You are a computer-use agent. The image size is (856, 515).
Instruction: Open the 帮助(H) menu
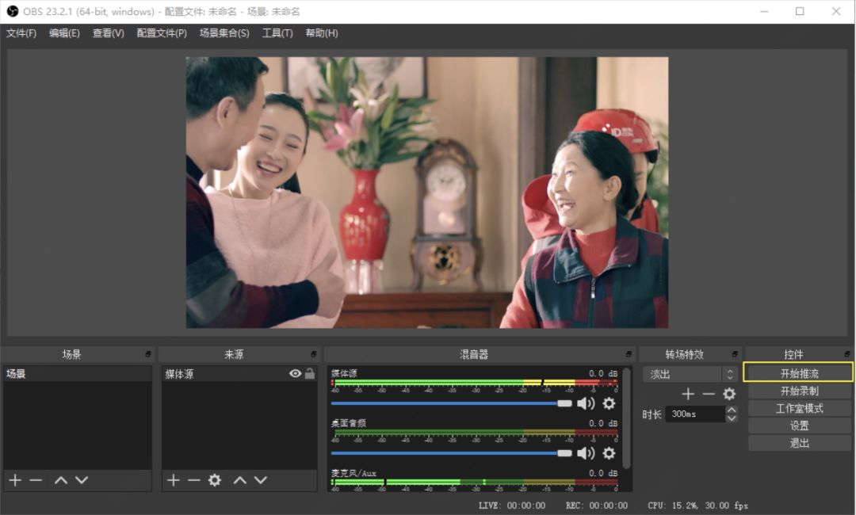point(322,33)
